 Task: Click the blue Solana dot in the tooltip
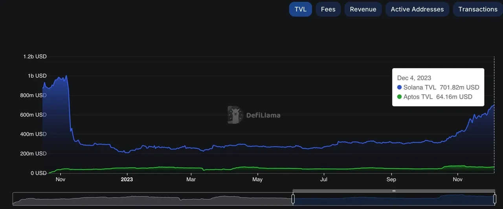pyautogui.click(x=400, y=87)
